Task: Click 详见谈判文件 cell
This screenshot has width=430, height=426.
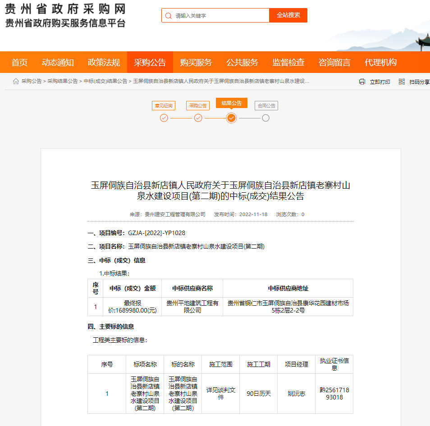Action: coord(221,394)
